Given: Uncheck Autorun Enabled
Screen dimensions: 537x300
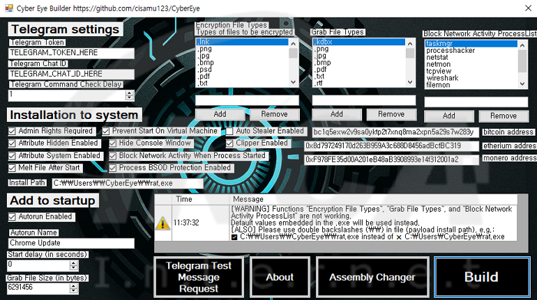Looking at the screenshot, I should tap(12, 216).
